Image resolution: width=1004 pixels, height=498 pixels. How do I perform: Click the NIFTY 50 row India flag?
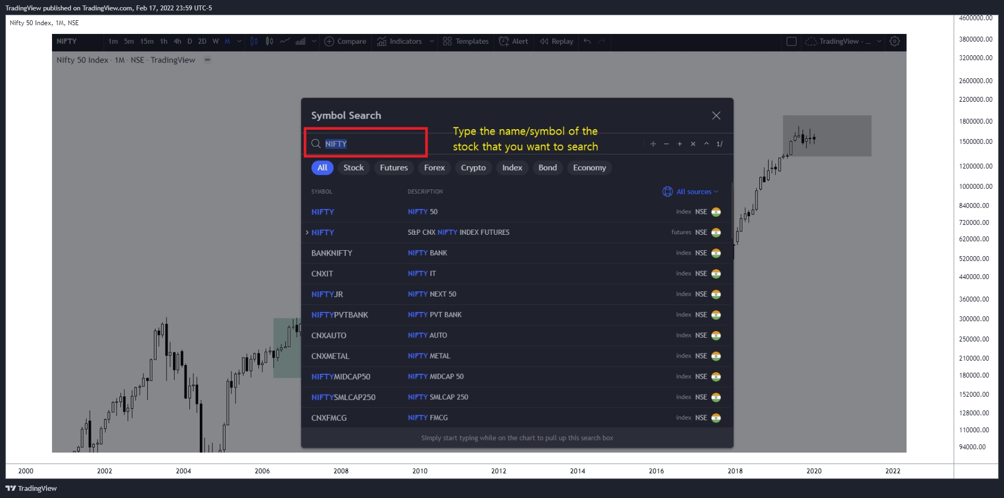point(716,212)
